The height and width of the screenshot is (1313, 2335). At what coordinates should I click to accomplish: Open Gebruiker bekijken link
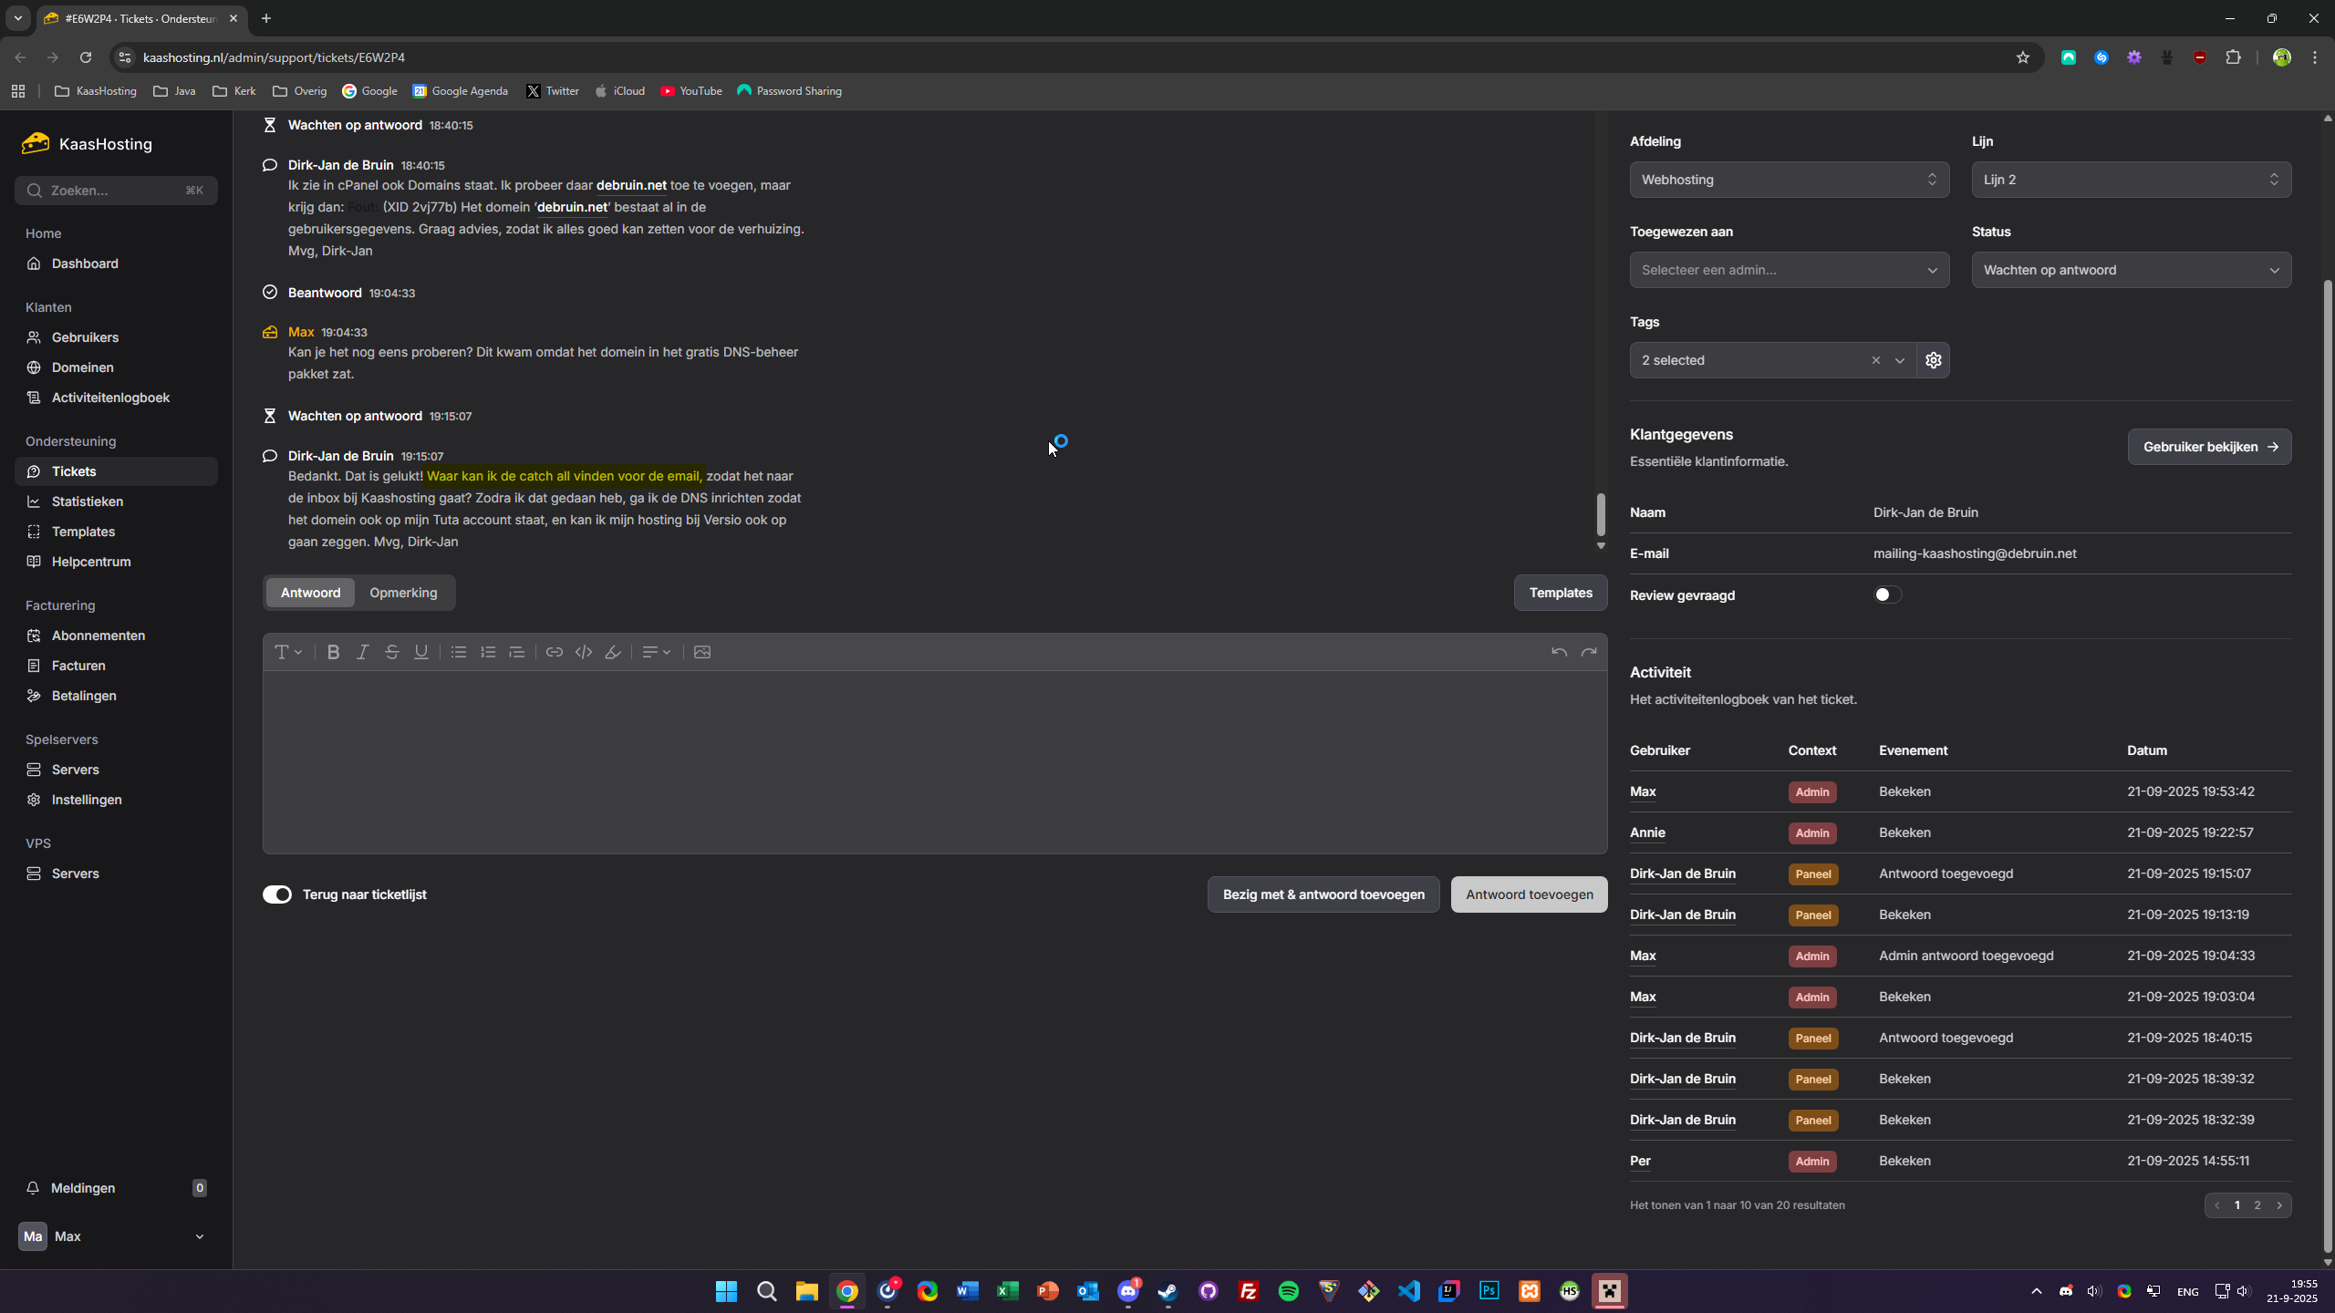(2209, 447)
